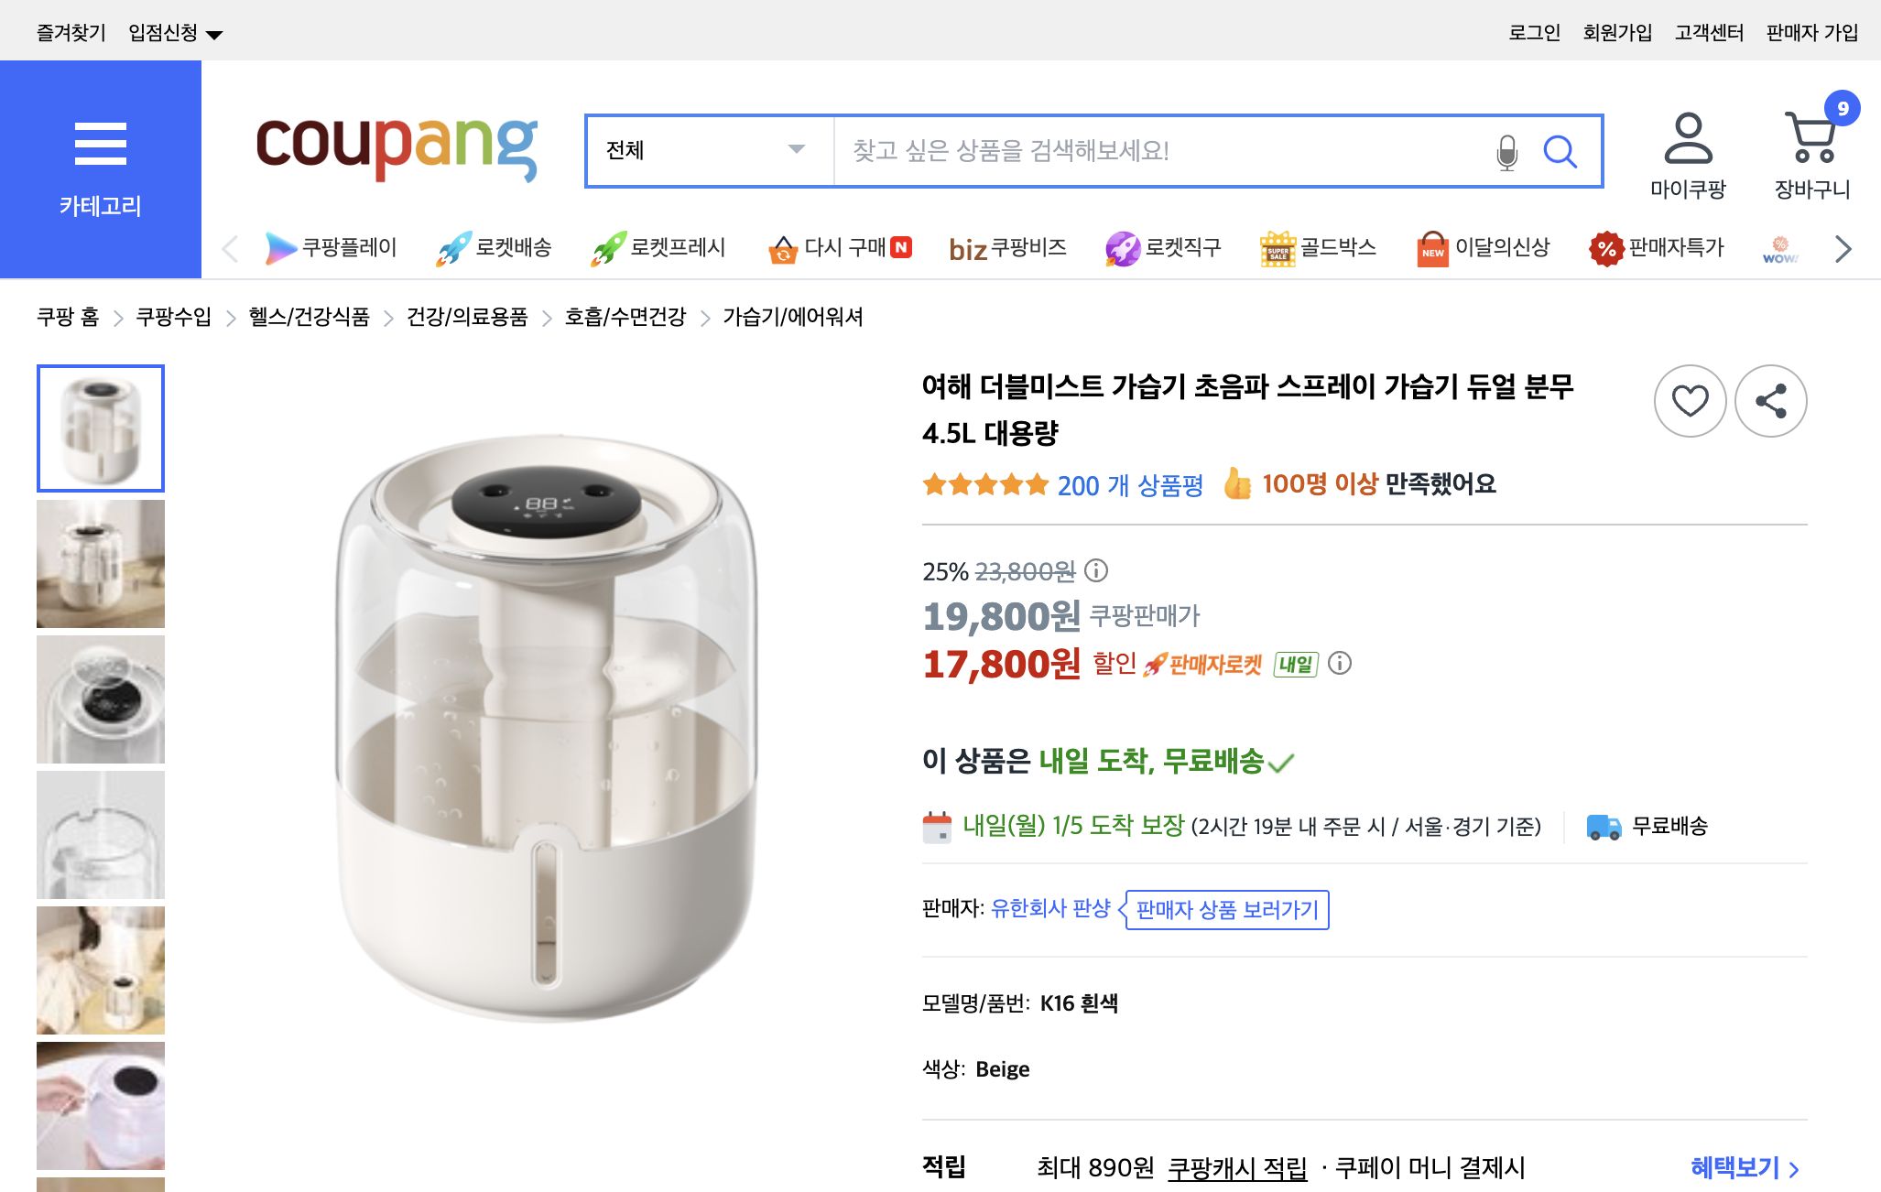Select the 로켓배송 rocket icon
This screenshot has width=1881, height=1192.
453,247
